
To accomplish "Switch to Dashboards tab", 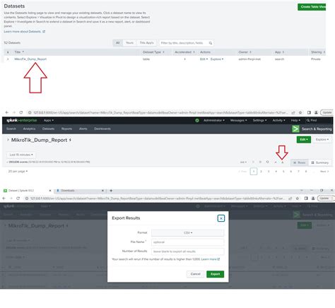I will (102, 129).
